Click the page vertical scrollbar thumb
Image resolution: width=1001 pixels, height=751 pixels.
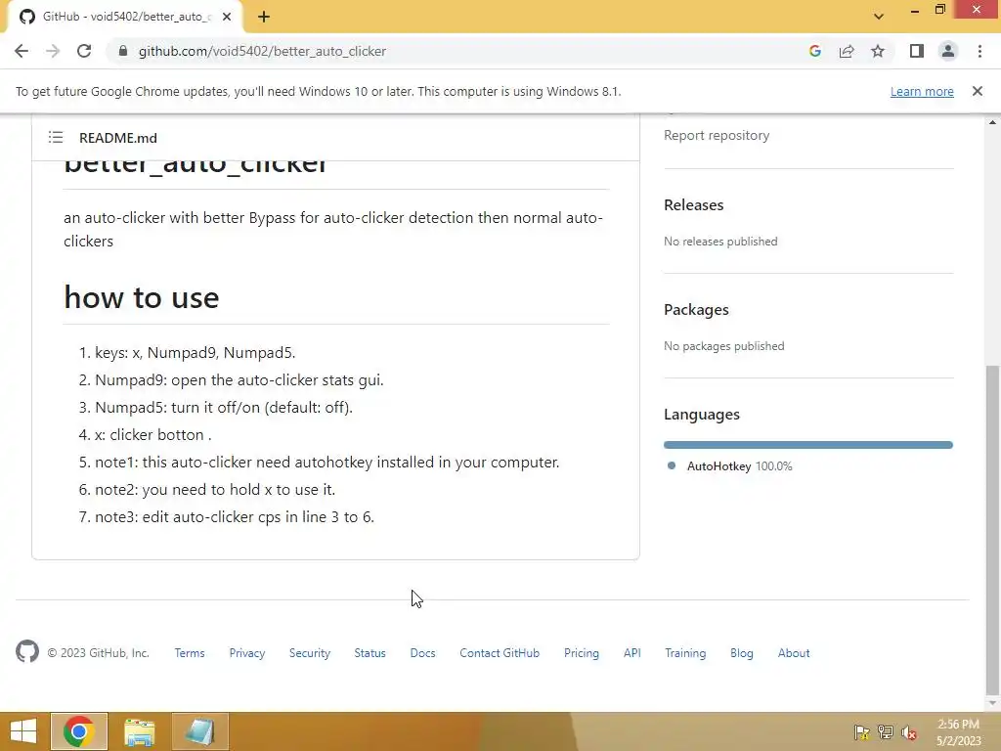point(991,530)
